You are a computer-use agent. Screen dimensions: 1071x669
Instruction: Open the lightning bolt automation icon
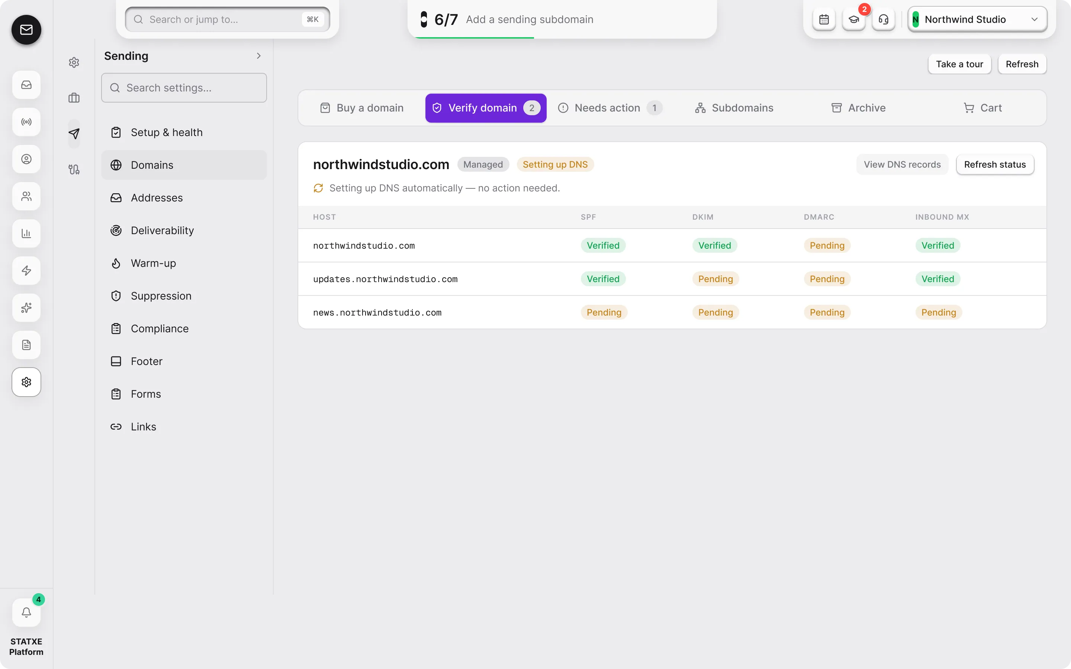point(26,270)
